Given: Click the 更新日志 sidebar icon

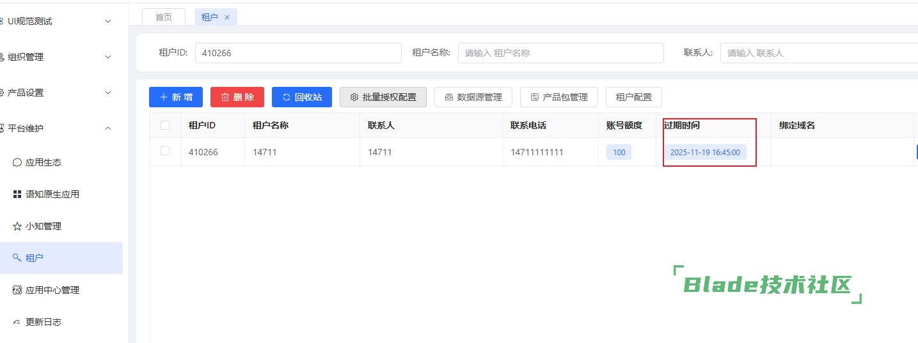Looking at the screenshot, I should [x=17, y=322].
